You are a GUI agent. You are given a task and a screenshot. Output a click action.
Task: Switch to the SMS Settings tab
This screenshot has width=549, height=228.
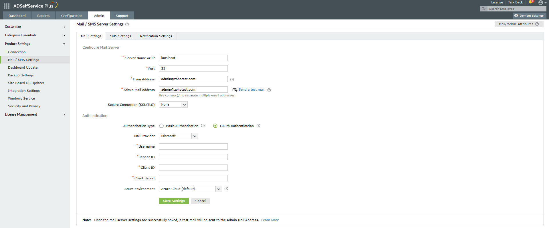[120, 36]
